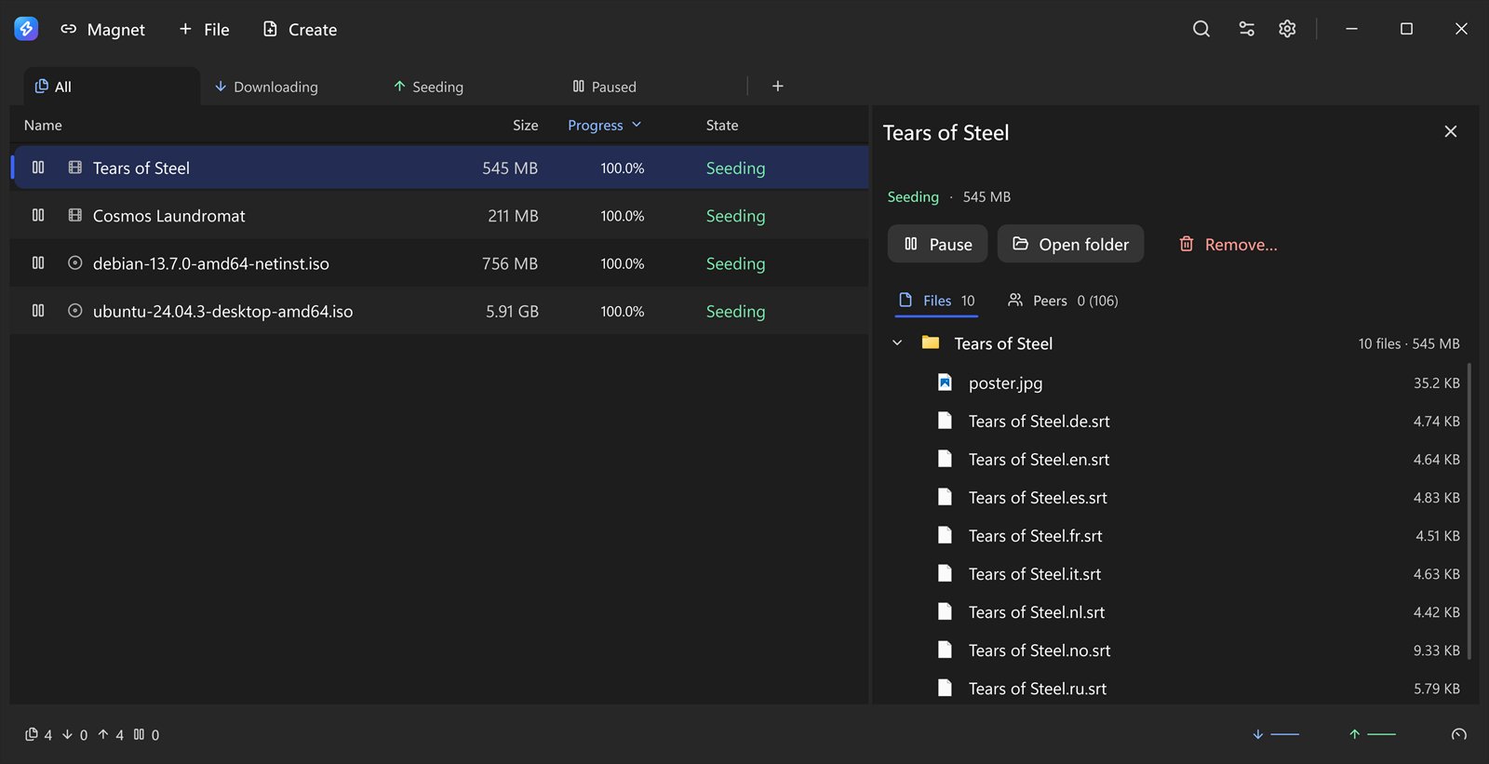This screenshot has height=764, width=1489.
Task: Open the Files tab in details panel
Action: [936, 301]
